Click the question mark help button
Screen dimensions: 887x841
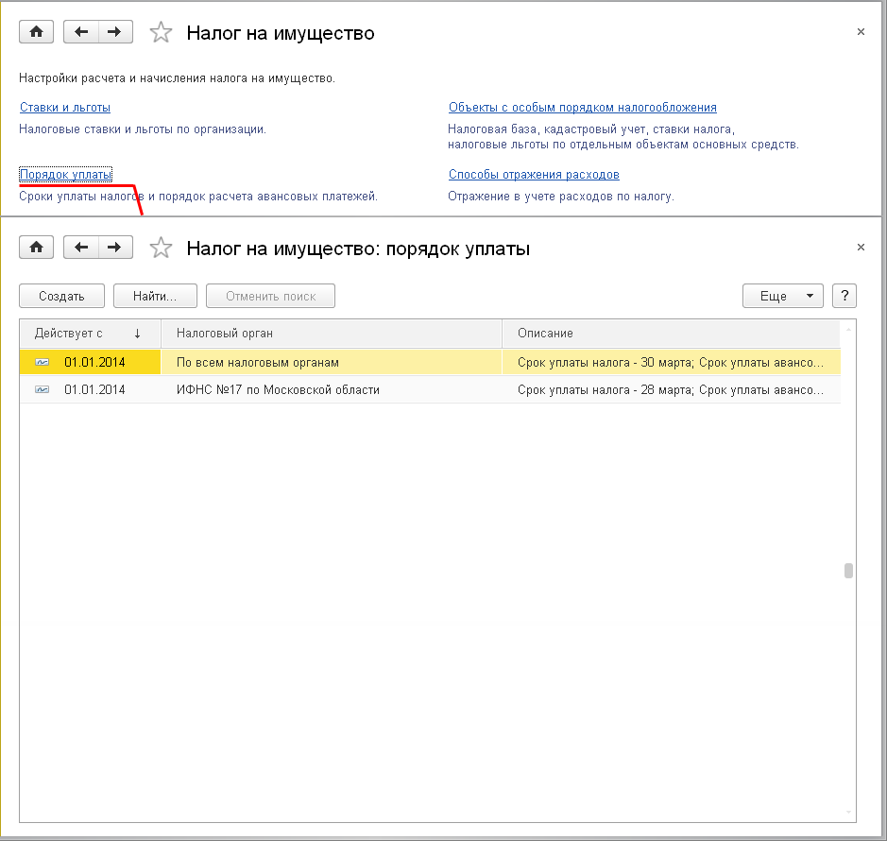844,296
